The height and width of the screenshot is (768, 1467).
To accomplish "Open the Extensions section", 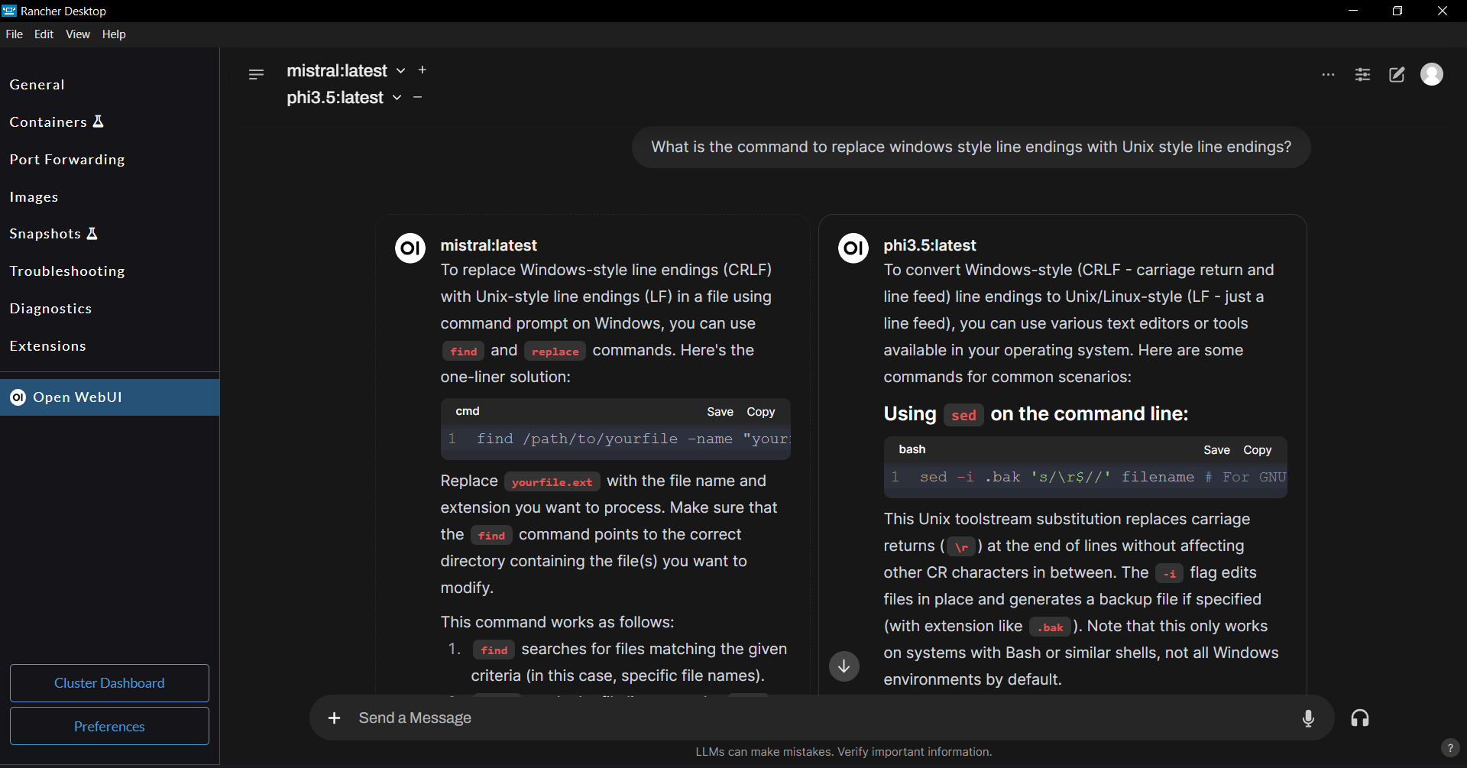I will [x=109, y=346].
